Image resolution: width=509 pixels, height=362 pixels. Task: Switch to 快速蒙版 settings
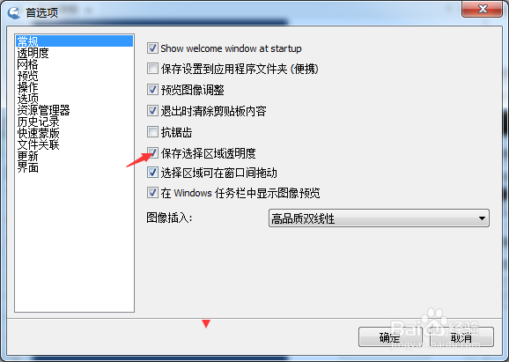click(x=38, y=133)
